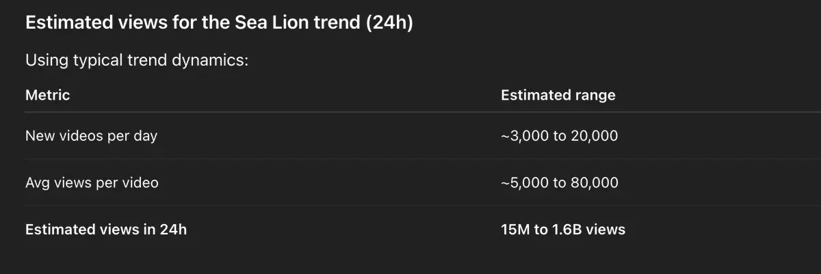821x274 pixels.
Task: Click the "80,000" value
Action: click(x=595, y=182)
